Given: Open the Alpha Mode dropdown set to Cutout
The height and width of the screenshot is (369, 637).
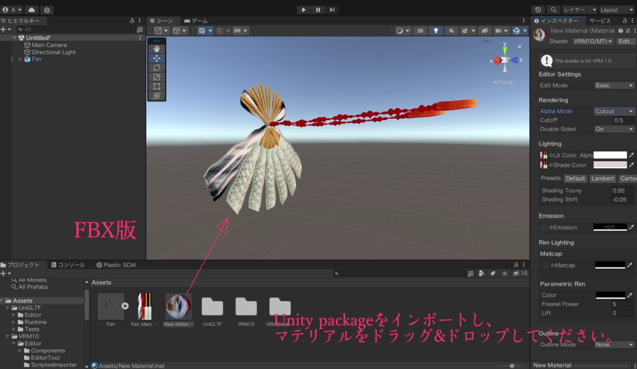Looking at the screenshot, I should pos(614,111).
